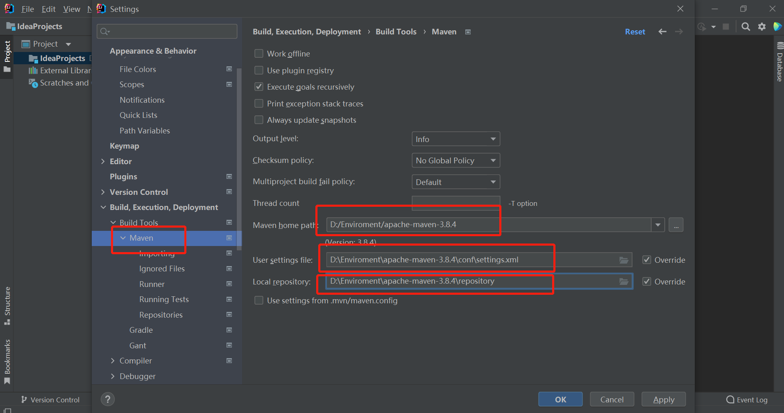Enable Use settings from .mvn/maven.config

259,300
